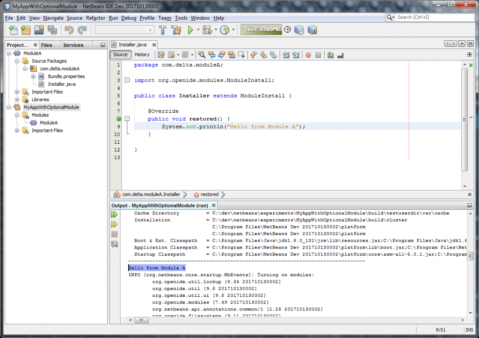Click the Find Selection magnifier icon

202,55
